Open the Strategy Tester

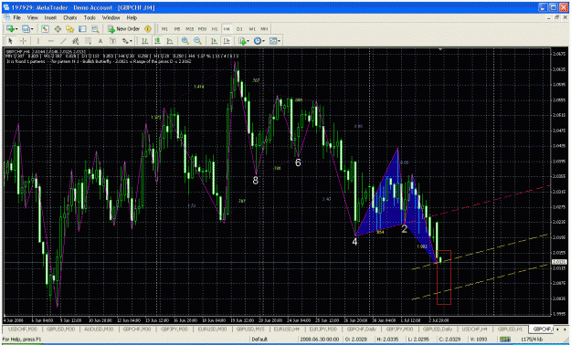[95, 29]
